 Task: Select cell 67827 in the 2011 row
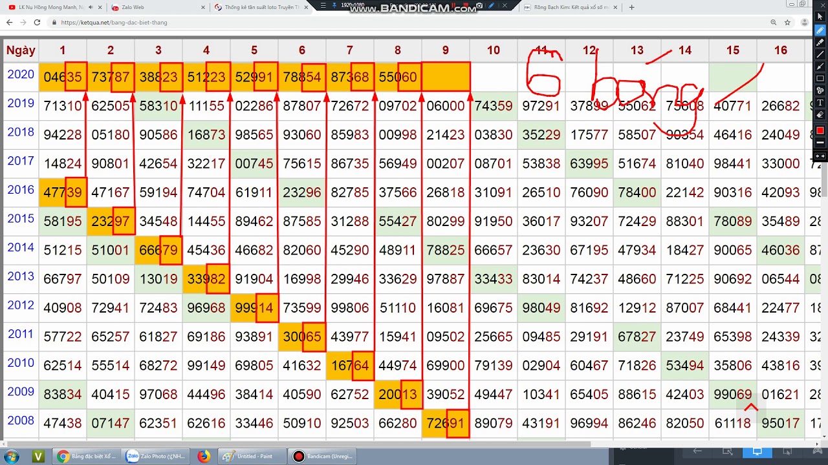[637, 336]
